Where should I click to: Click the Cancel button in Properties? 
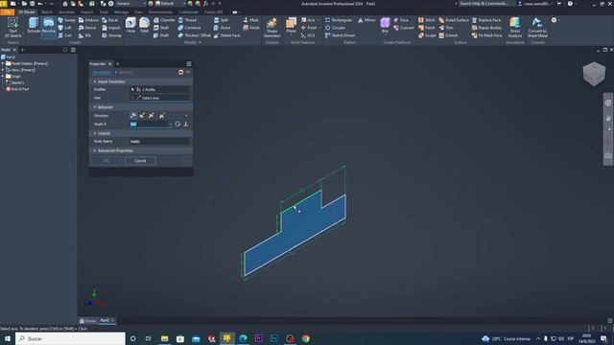tap(140, 161)
